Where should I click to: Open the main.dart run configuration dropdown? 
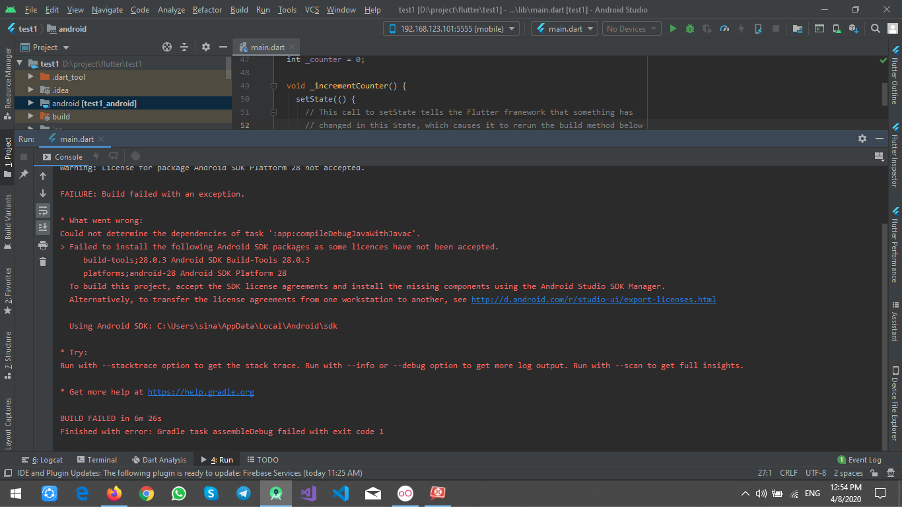[x=565, y=28]
